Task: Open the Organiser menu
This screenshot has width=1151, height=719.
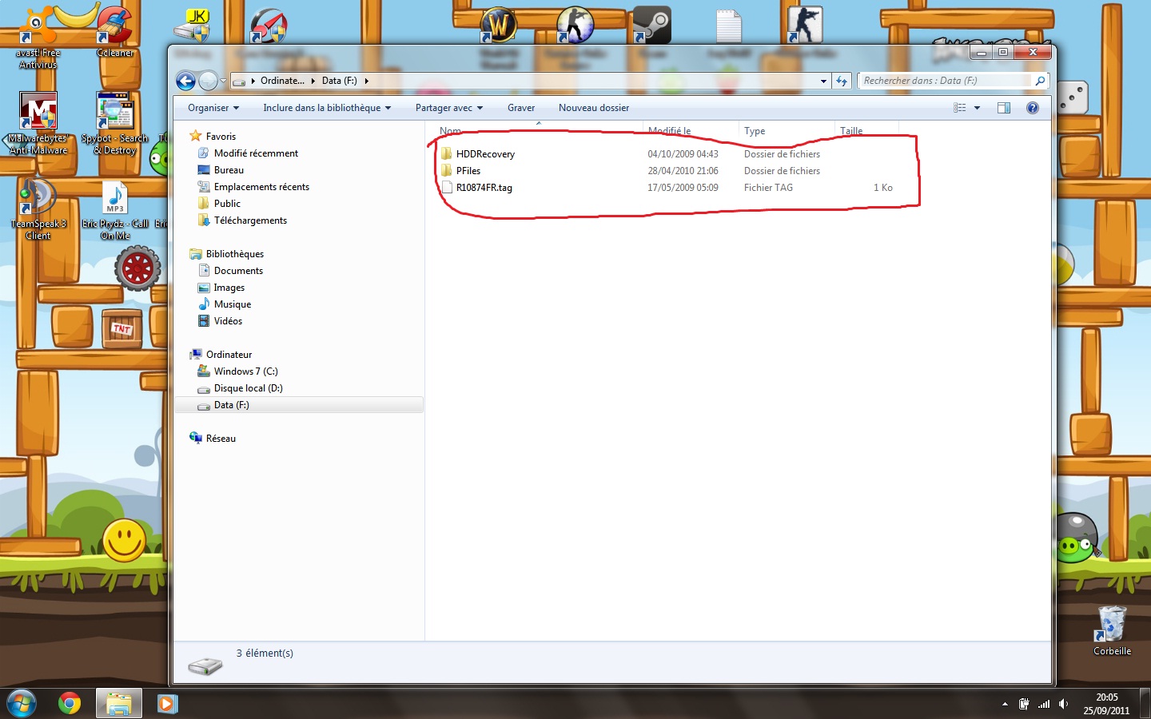Action: coord(213,108)
